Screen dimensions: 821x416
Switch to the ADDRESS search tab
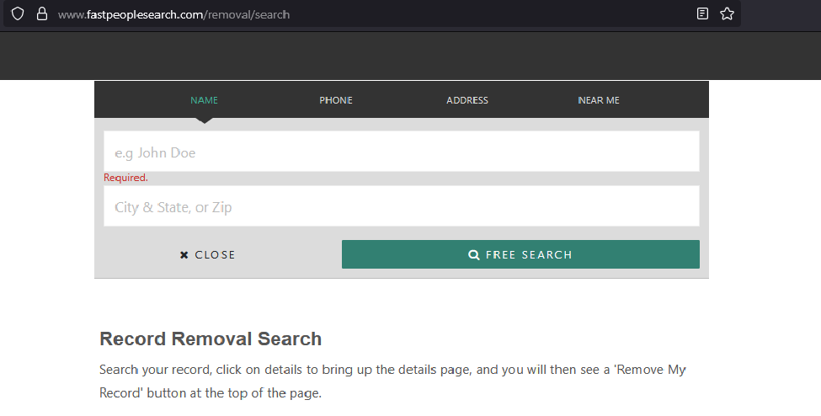click(x=467, y=100)
